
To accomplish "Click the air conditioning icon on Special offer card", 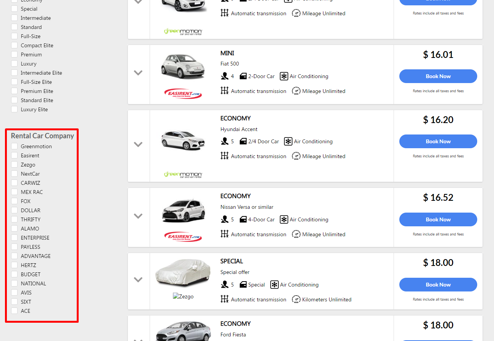I will coord(274,285).
